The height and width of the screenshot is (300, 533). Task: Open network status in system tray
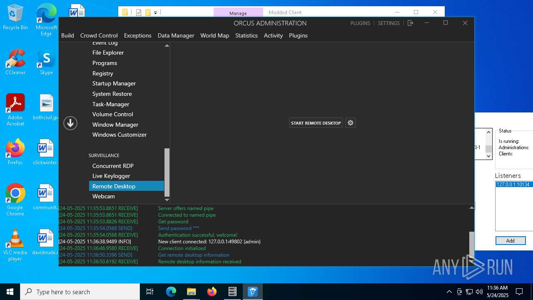(469, 292)
